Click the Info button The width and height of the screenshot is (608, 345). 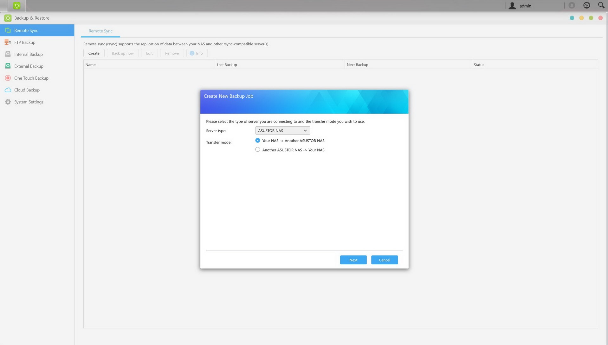click(197, 53)
